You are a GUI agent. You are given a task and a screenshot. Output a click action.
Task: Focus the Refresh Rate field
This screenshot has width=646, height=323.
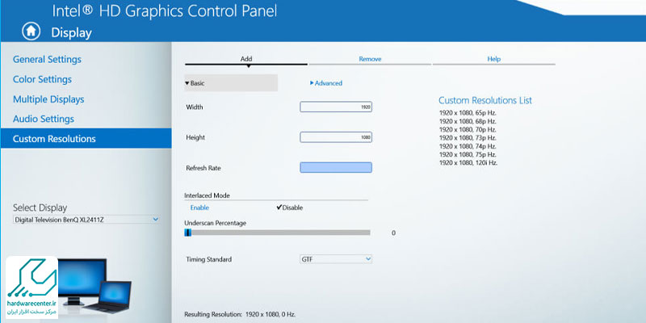pyautogui.click(x=336, y=167)
